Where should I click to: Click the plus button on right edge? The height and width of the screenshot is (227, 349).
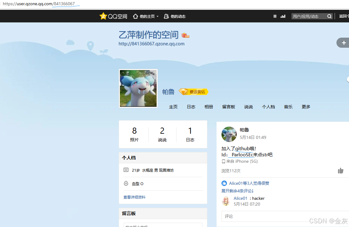coord(343,43)
